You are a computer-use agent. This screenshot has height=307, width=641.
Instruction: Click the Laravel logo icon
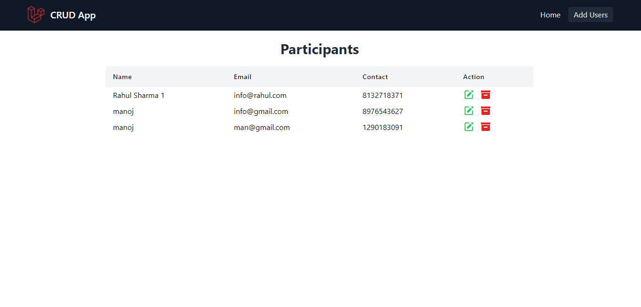pos(35,15)
